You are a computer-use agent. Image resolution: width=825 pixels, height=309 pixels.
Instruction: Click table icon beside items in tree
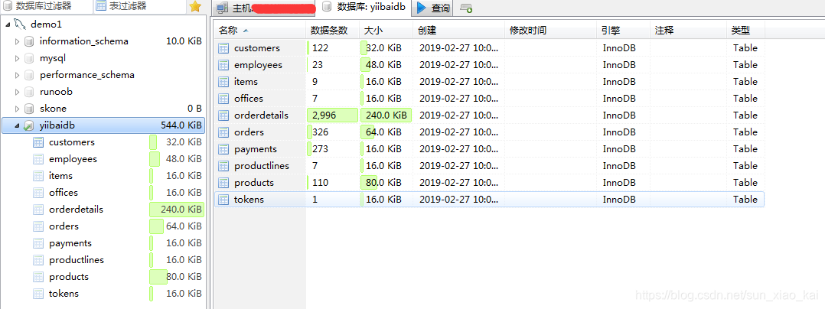pyautogui.click(x=38, y=175)
